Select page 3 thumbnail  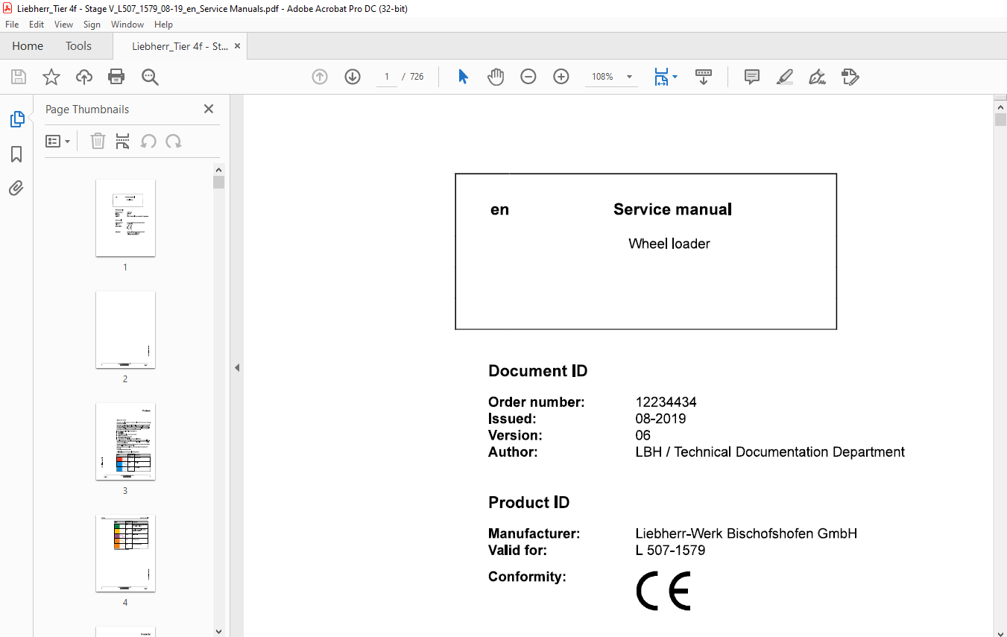pyautogui.click(x=125, y=441)
